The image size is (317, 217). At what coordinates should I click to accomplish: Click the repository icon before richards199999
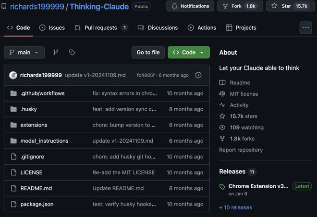click(4, 6)
